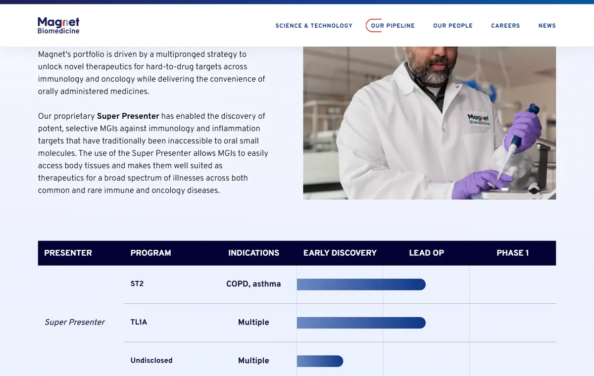The width and height of the screenshot is (594, 376).
Task: Click the lab scientist photo
Action: (x=430, y=123)
